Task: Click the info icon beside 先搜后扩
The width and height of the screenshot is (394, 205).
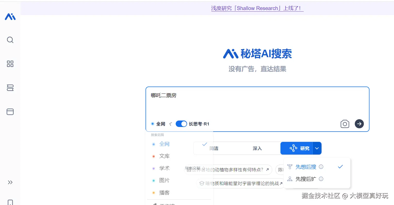Action: coord(321,179)
